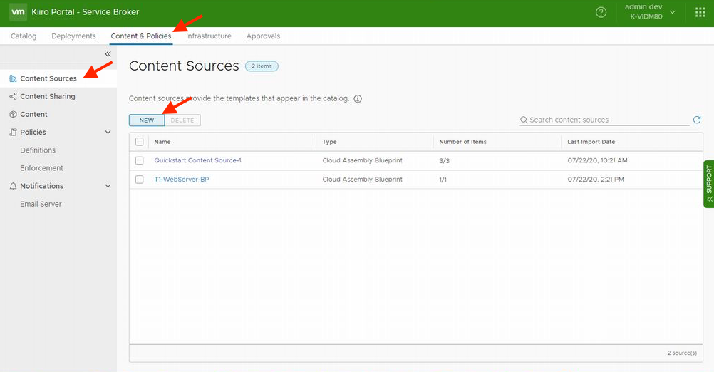Click the 3/3 items cell
The width and height of the screenshot is (714, 372).
(444, 161)
